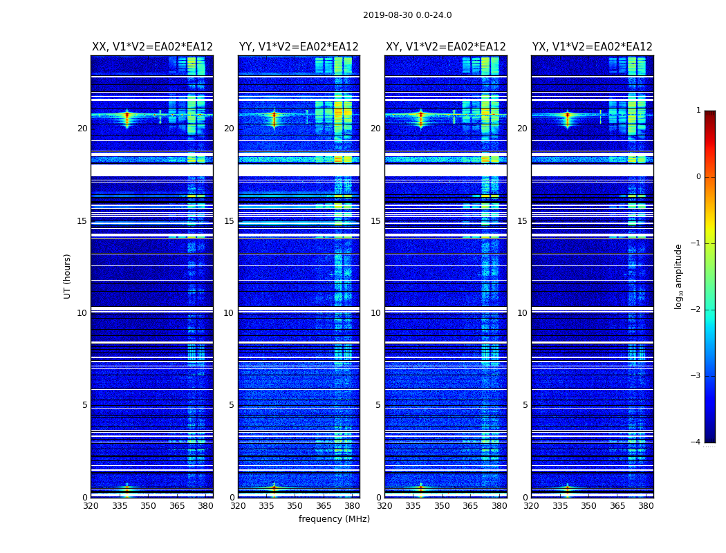726x553 pixels.
Task: Click the frequency (MHz) axis label
Action: tap(334, 519)
